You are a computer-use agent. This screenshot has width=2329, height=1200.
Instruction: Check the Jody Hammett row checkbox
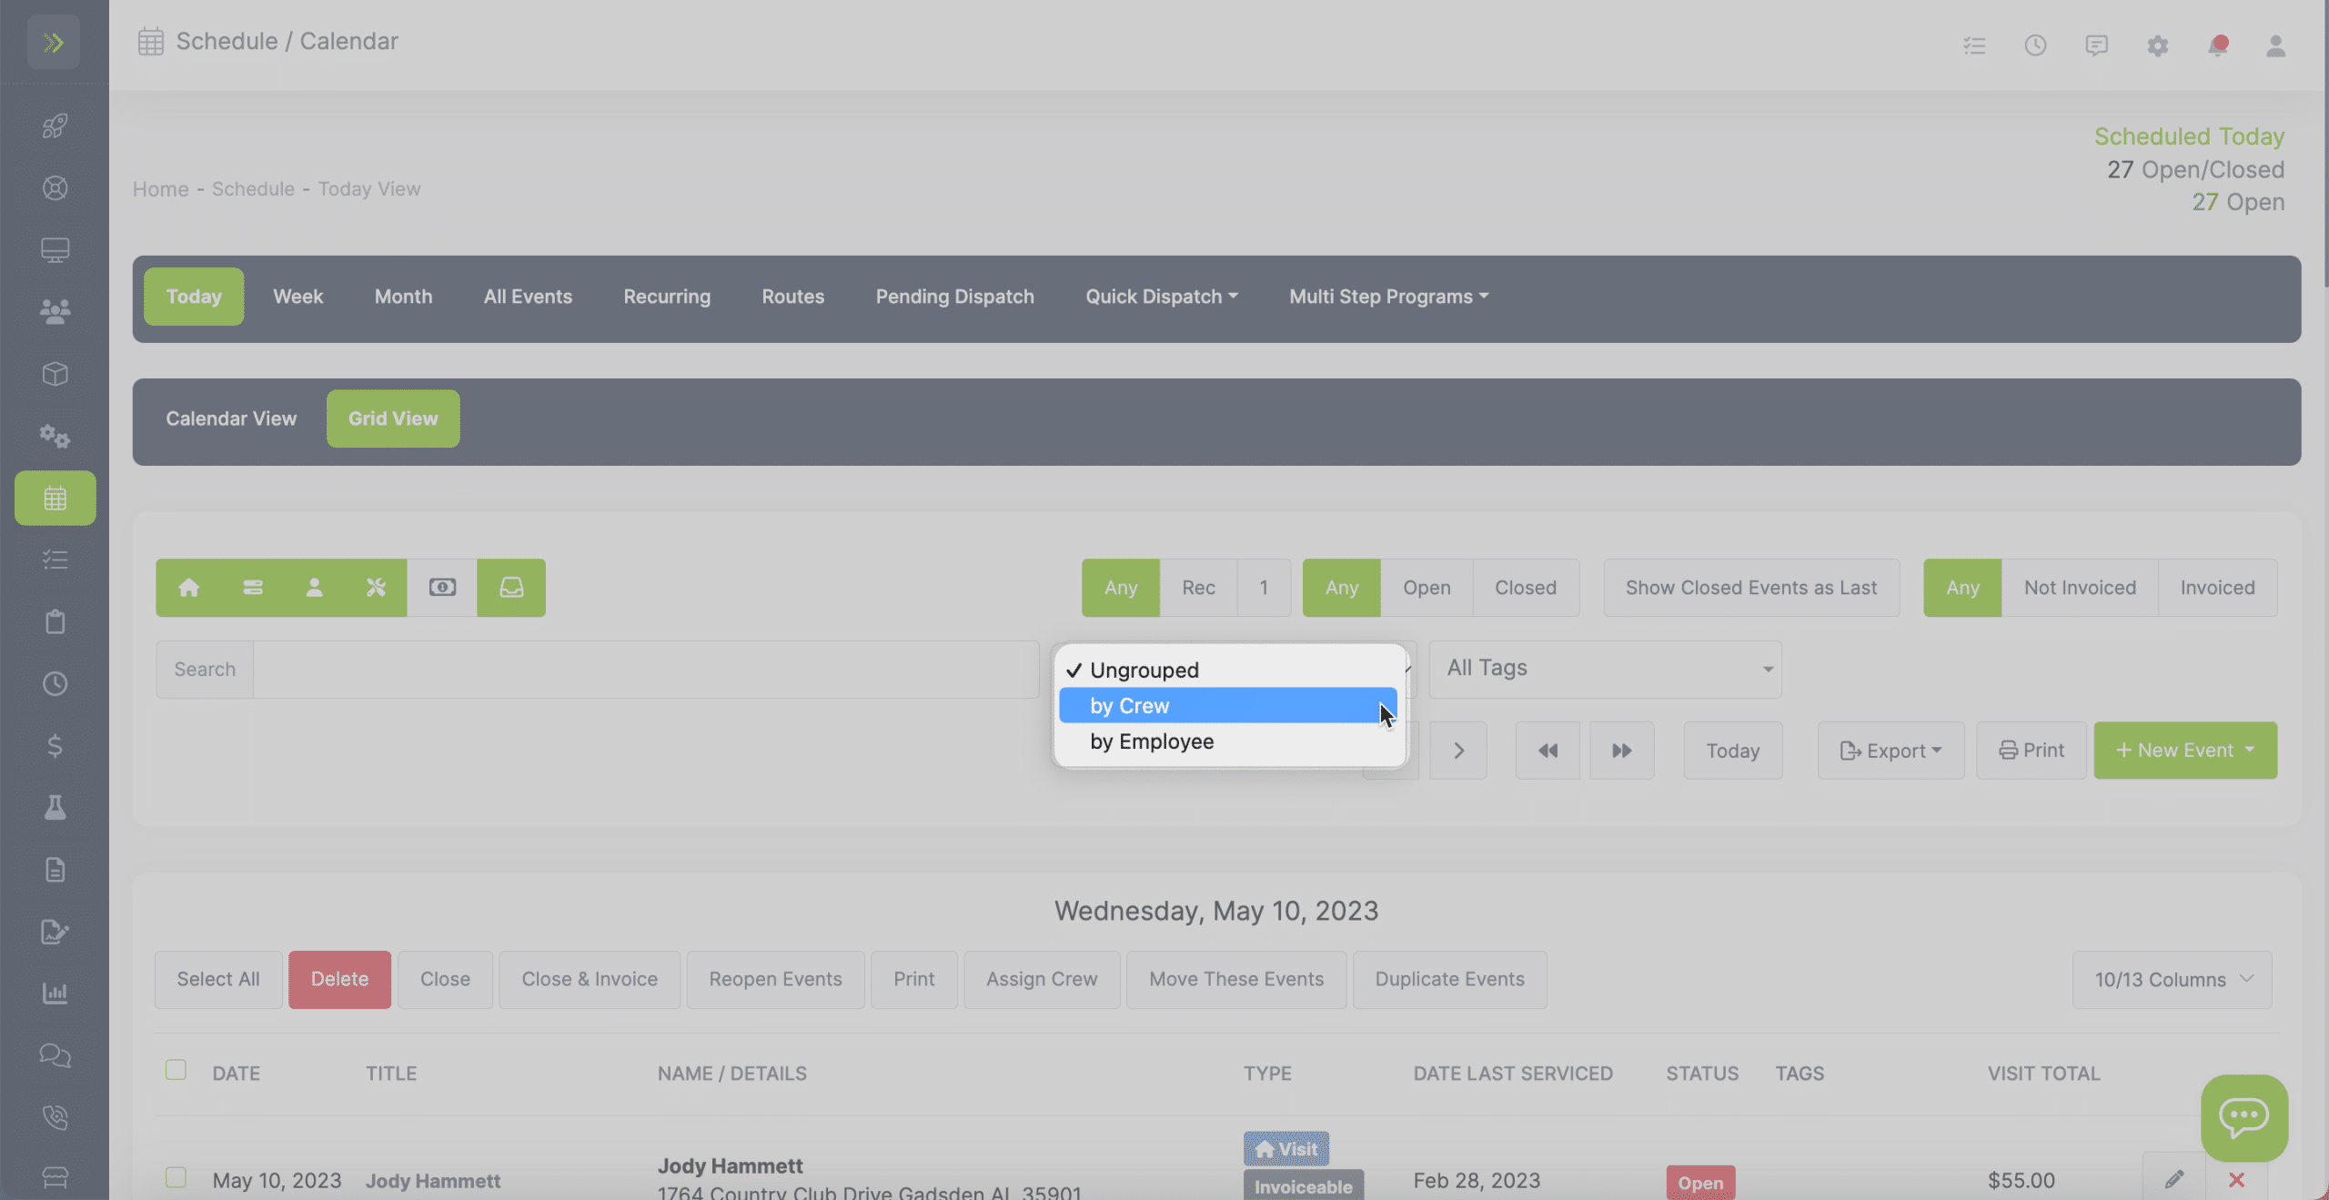[176, 1177]
